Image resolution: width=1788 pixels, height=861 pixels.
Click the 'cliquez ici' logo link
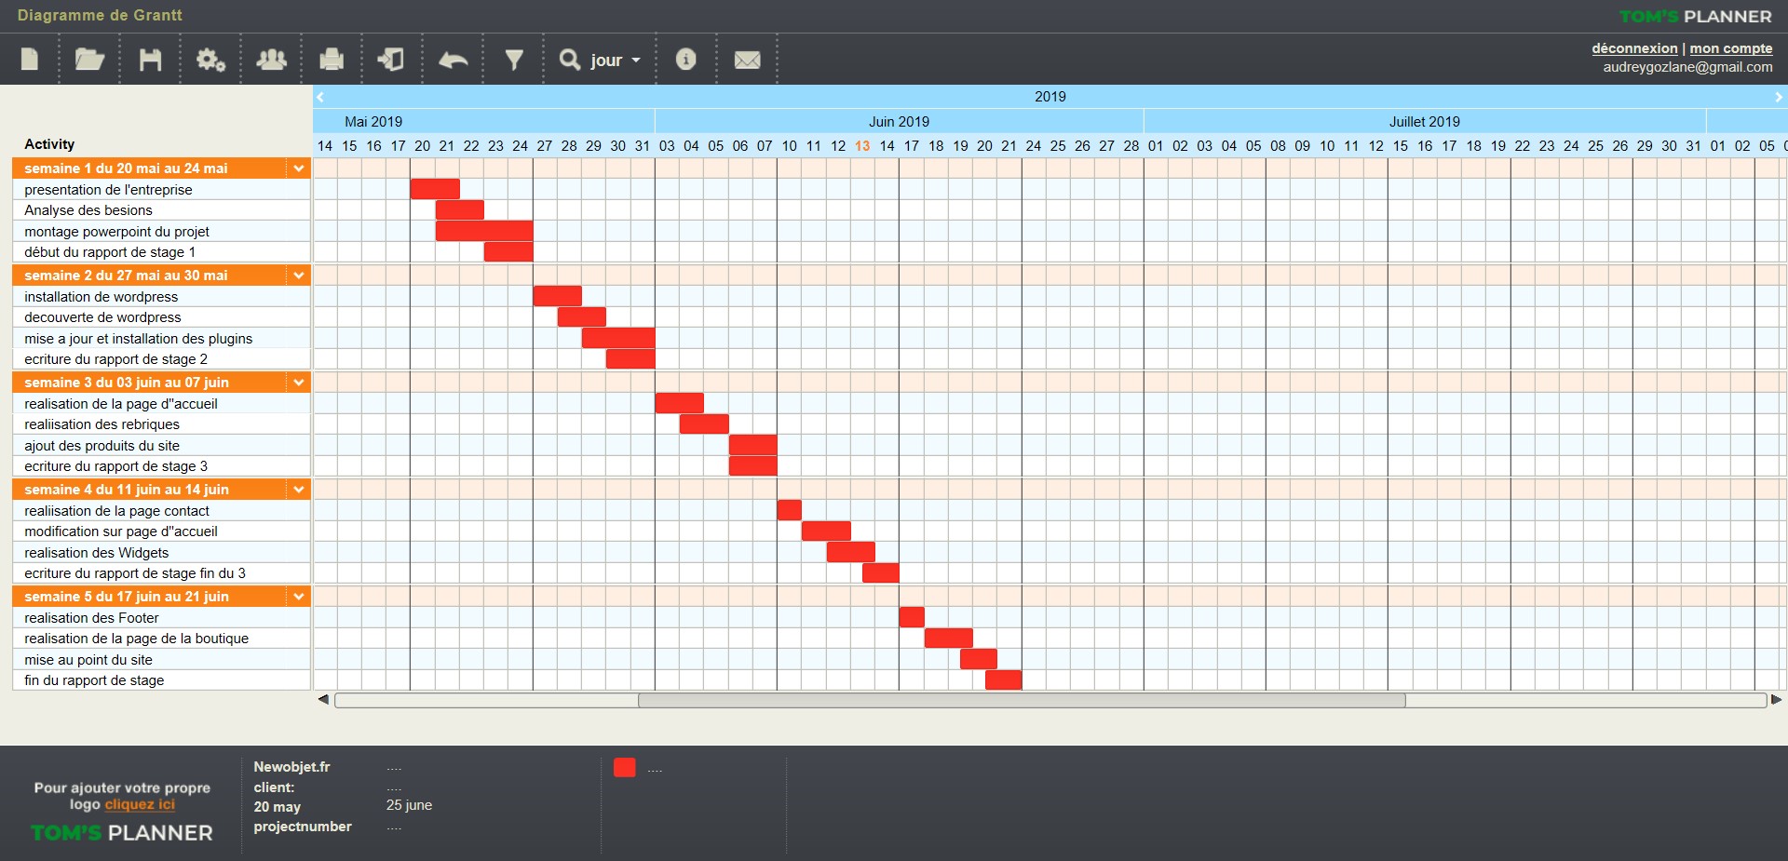140,804
